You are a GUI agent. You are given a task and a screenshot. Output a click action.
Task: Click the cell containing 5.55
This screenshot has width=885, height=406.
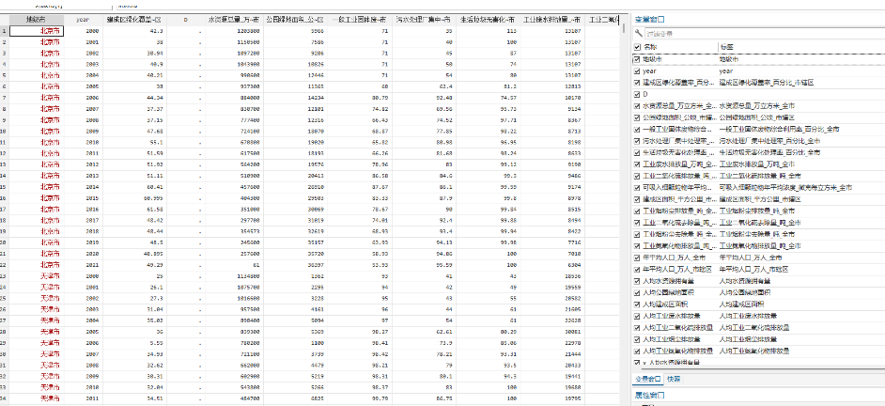coord(135,342)
